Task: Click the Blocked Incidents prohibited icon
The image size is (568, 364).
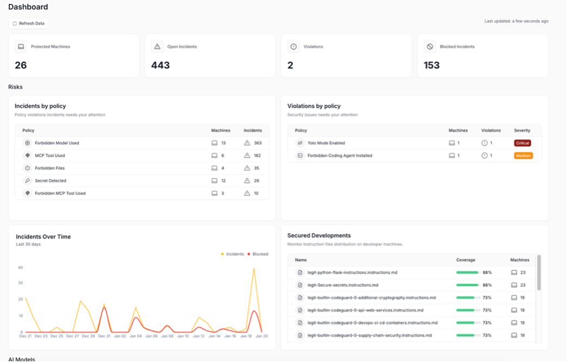Action: tap(430, 47)
